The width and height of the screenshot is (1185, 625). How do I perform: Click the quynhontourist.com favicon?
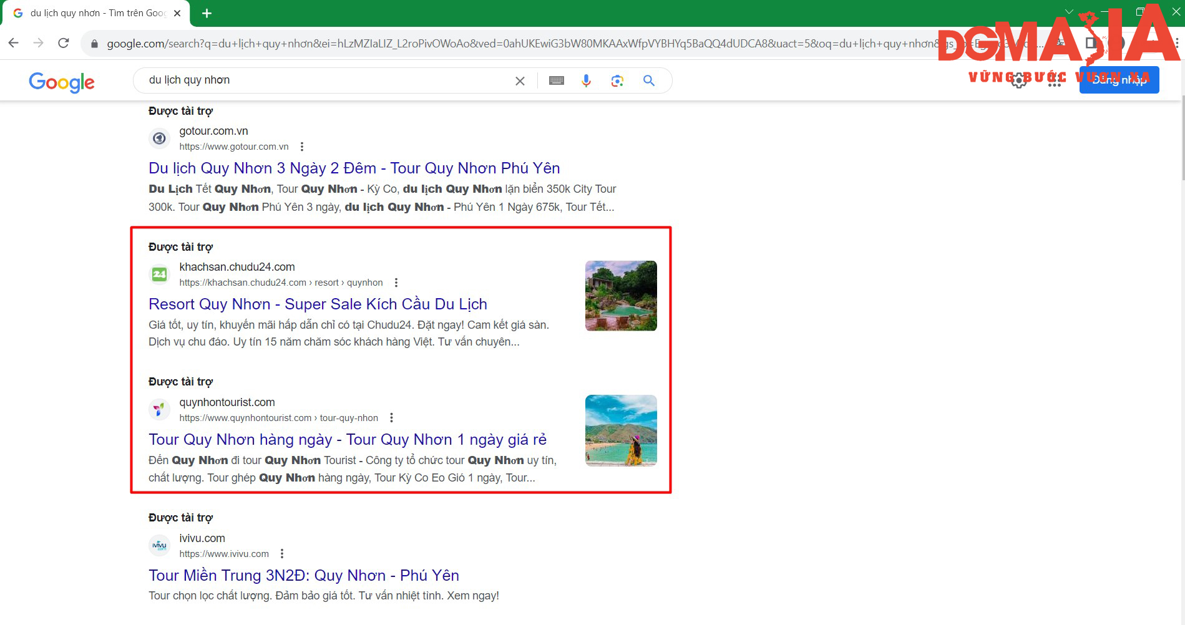tap(160, 409)
